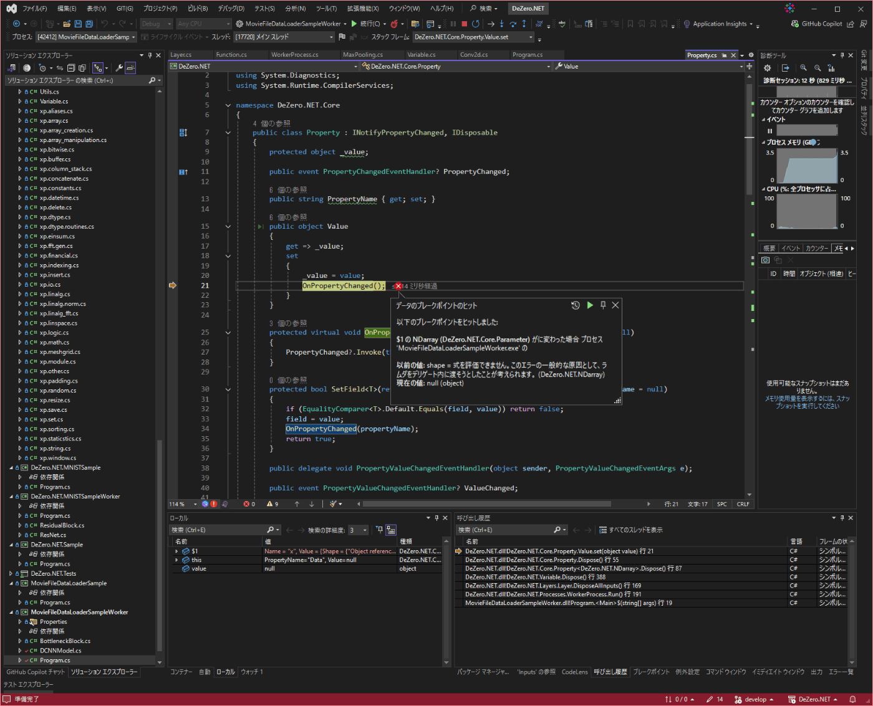Toggle preview selected items in Solution Explorer
The height and width of the screenshot is (706, 873).
coord(130,68)
